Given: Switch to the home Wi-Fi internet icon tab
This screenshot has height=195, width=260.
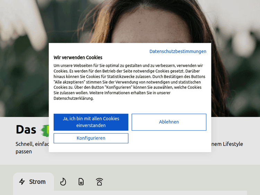Looking at the screenshot, I should (x=99, y=182).
